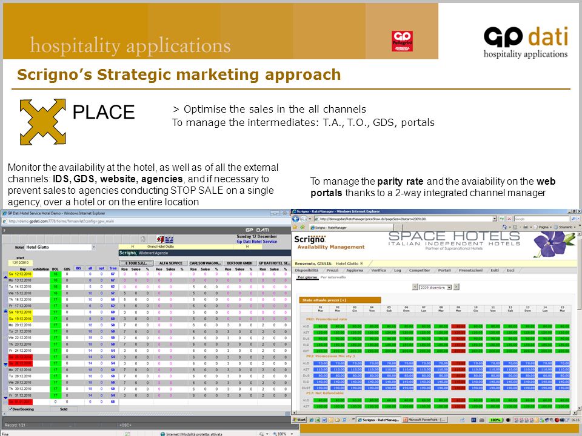This screenshot has height=436, width=582.
Task: Expand Stato attuale prezzi [+] section
Action: (x=340, y=300)
